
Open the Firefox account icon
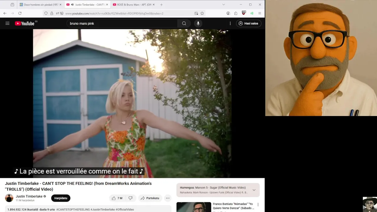click(228, 13)
